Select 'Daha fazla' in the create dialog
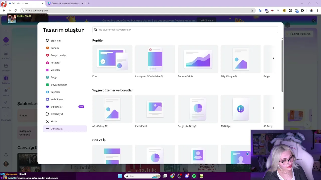This screenshot has width=321, height=180. tap(65, 128)
